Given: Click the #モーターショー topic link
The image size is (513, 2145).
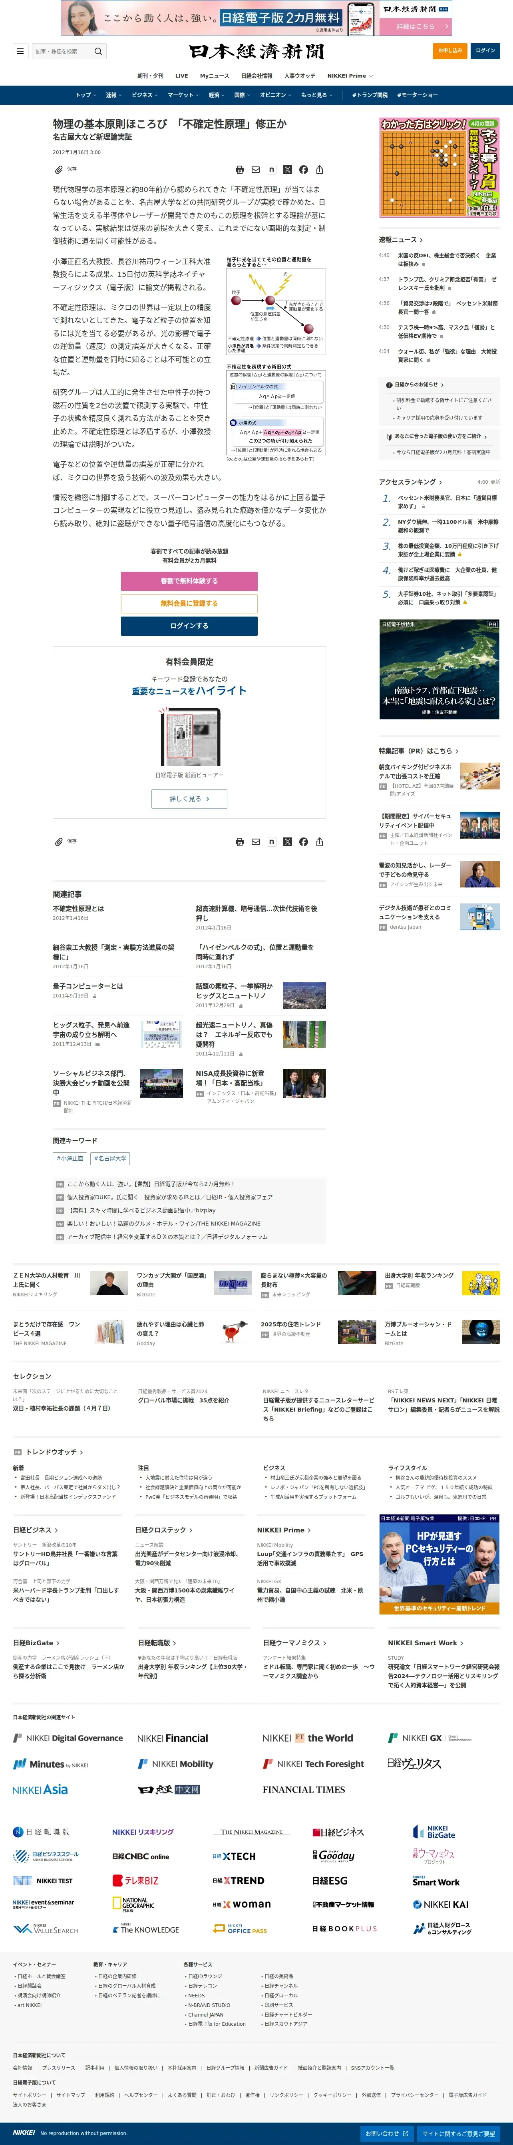Looking at the screenshot, I should [418, 95].
